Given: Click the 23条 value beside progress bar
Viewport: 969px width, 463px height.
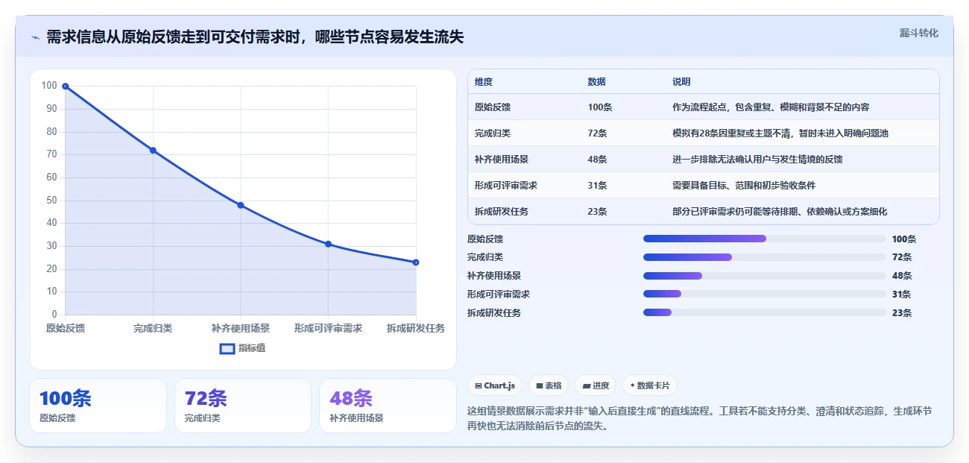Looking at the screenshot, I should coord(901,313).
